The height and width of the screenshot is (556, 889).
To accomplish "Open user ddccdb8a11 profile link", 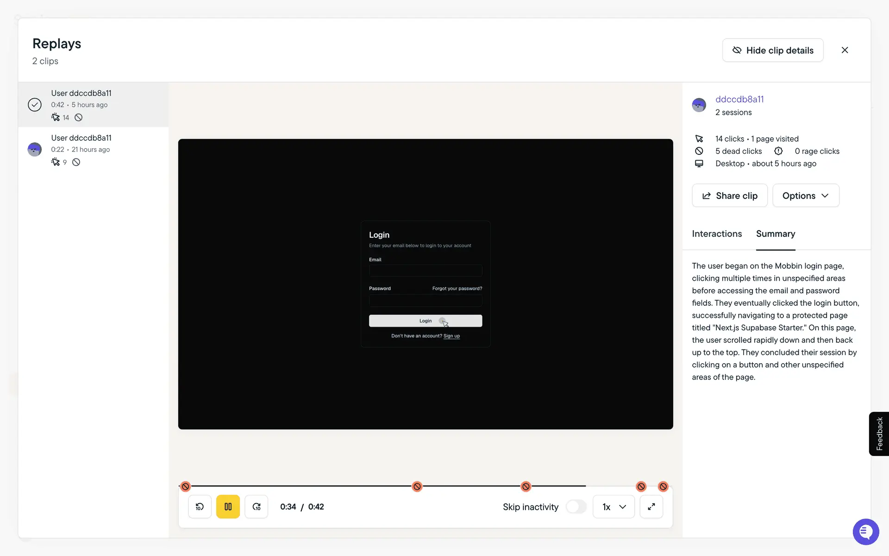I will click(x=739, y=99).
